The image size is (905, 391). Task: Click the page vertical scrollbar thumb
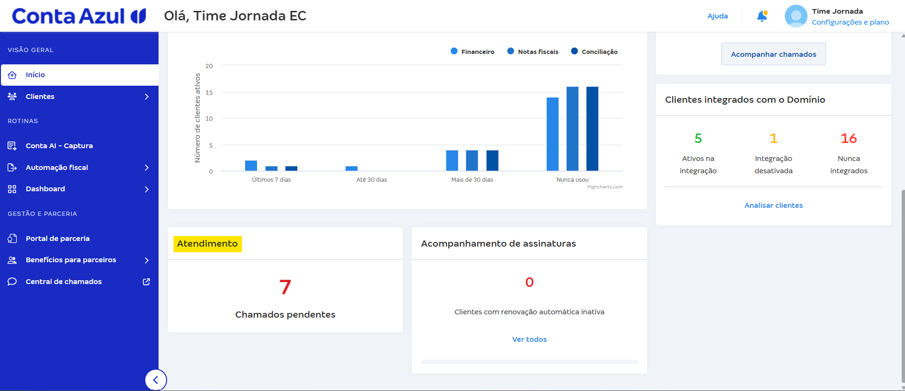pyautogui.click(x=903, y=286)
